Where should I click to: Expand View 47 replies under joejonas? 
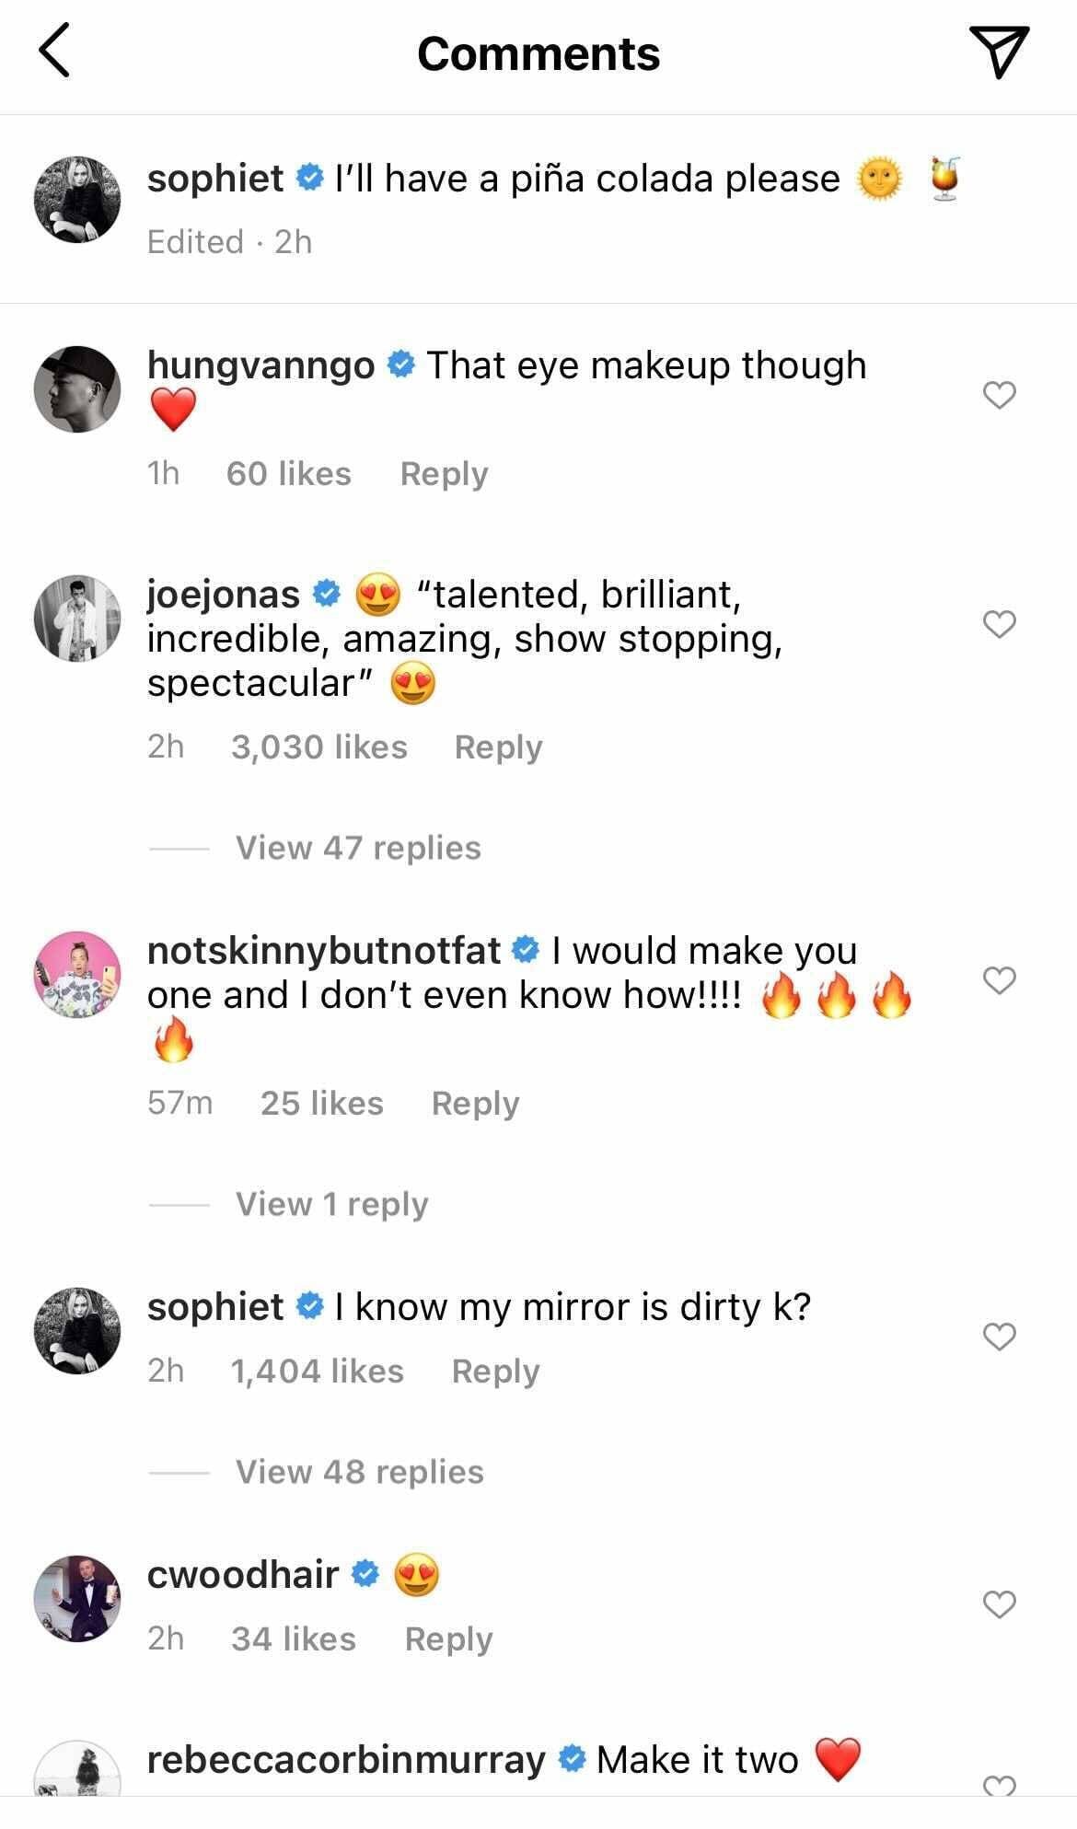pyautogui.click(x=357, y=848)
